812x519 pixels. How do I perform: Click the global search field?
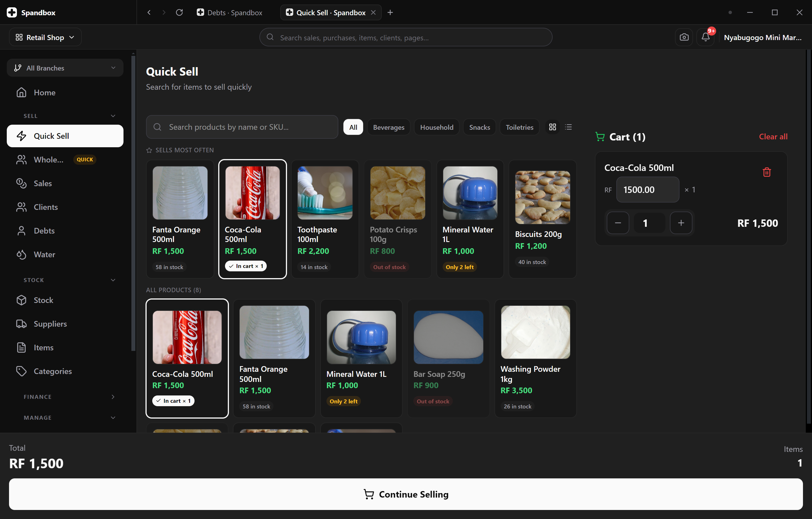406,37
